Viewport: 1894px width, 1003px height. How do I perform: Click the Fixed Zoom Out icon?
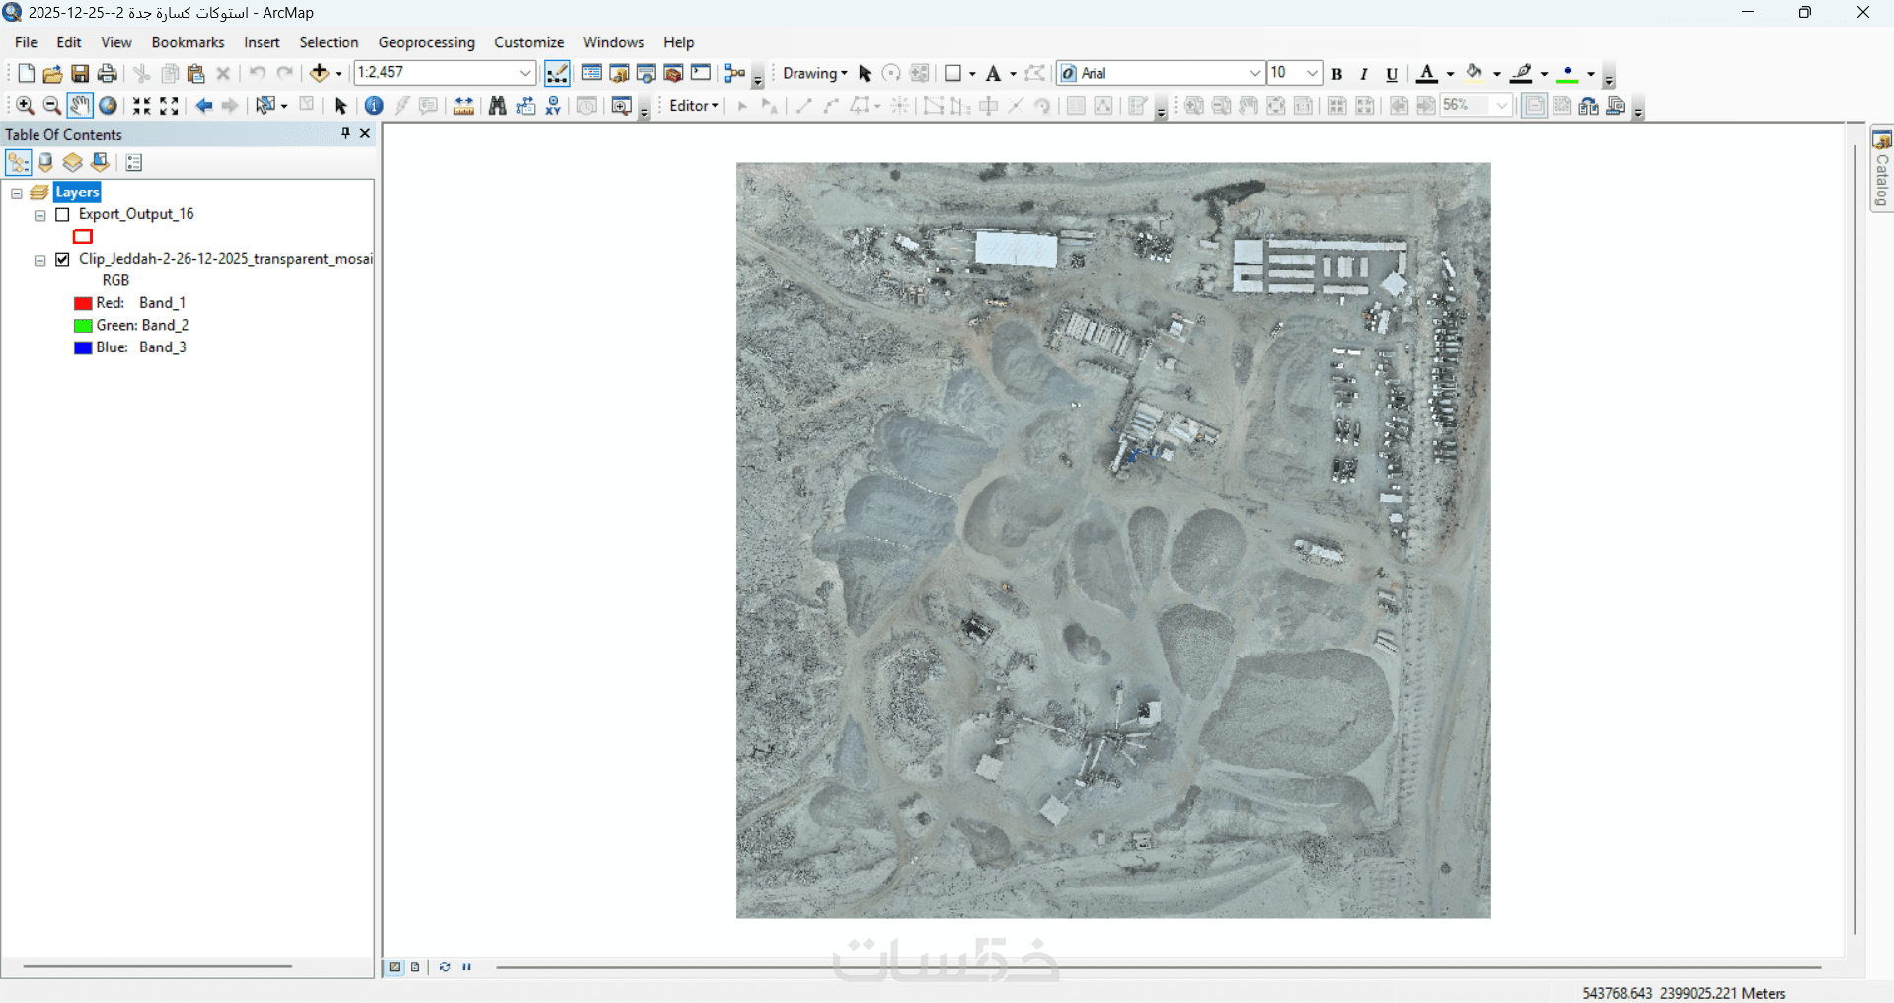170,106
